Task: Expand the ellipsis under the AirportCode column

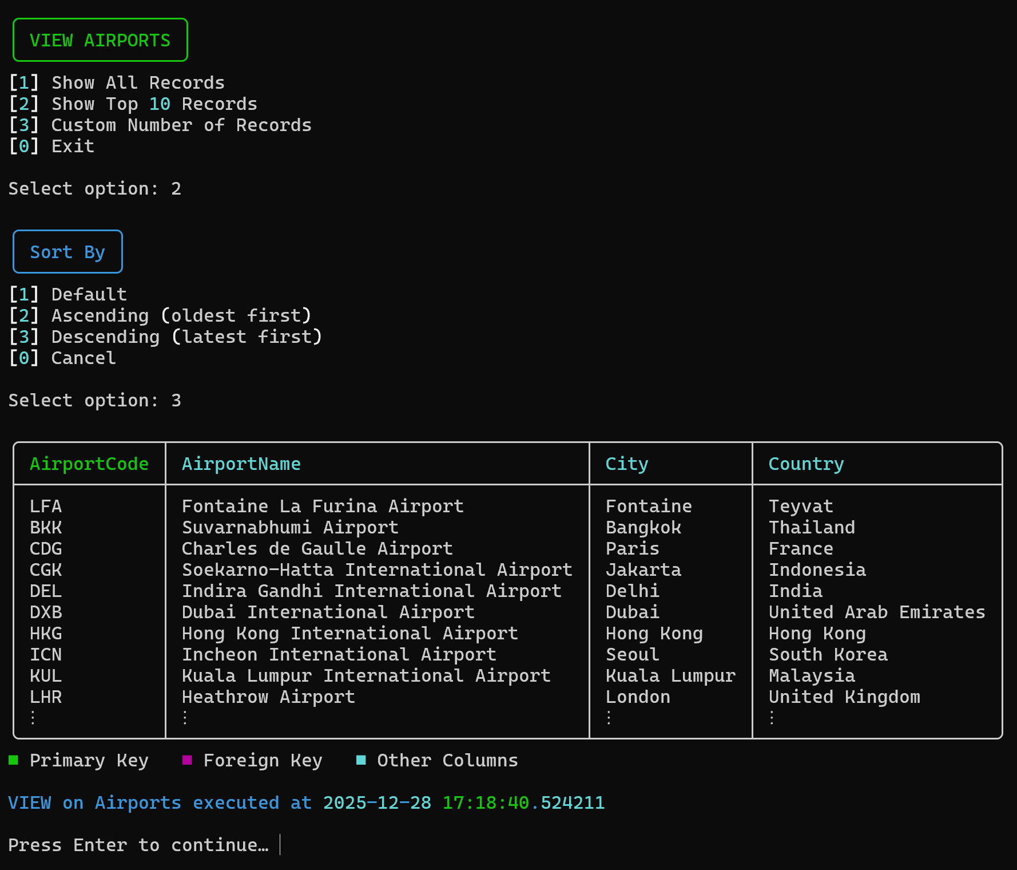Action: 33,717
